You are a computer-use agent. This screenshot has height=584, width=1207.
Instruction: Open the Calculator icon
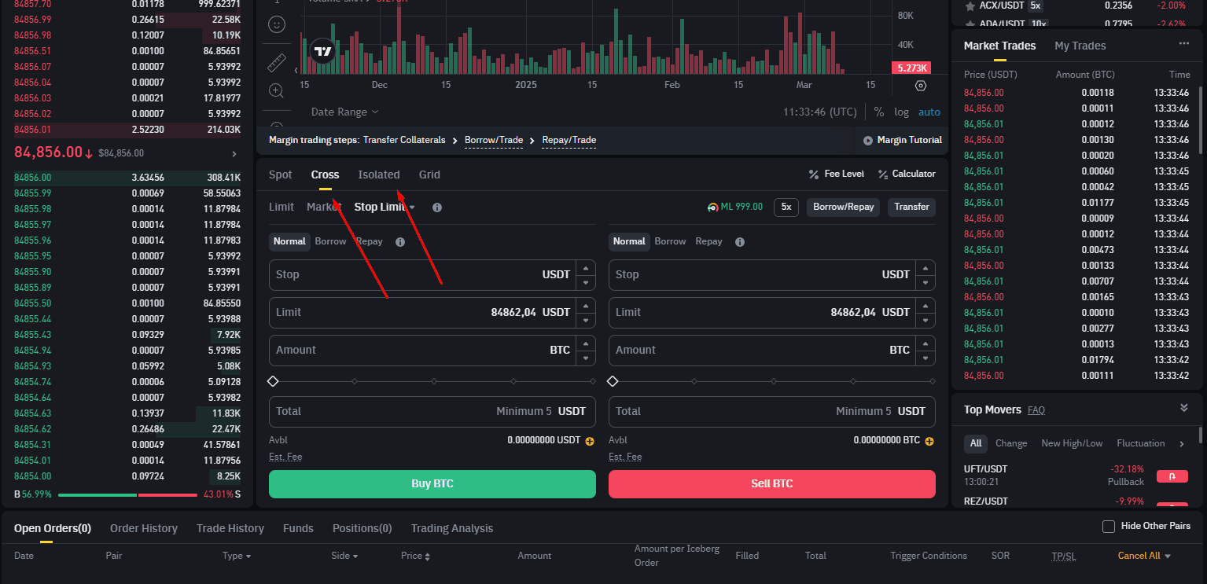tap(883, 174)
